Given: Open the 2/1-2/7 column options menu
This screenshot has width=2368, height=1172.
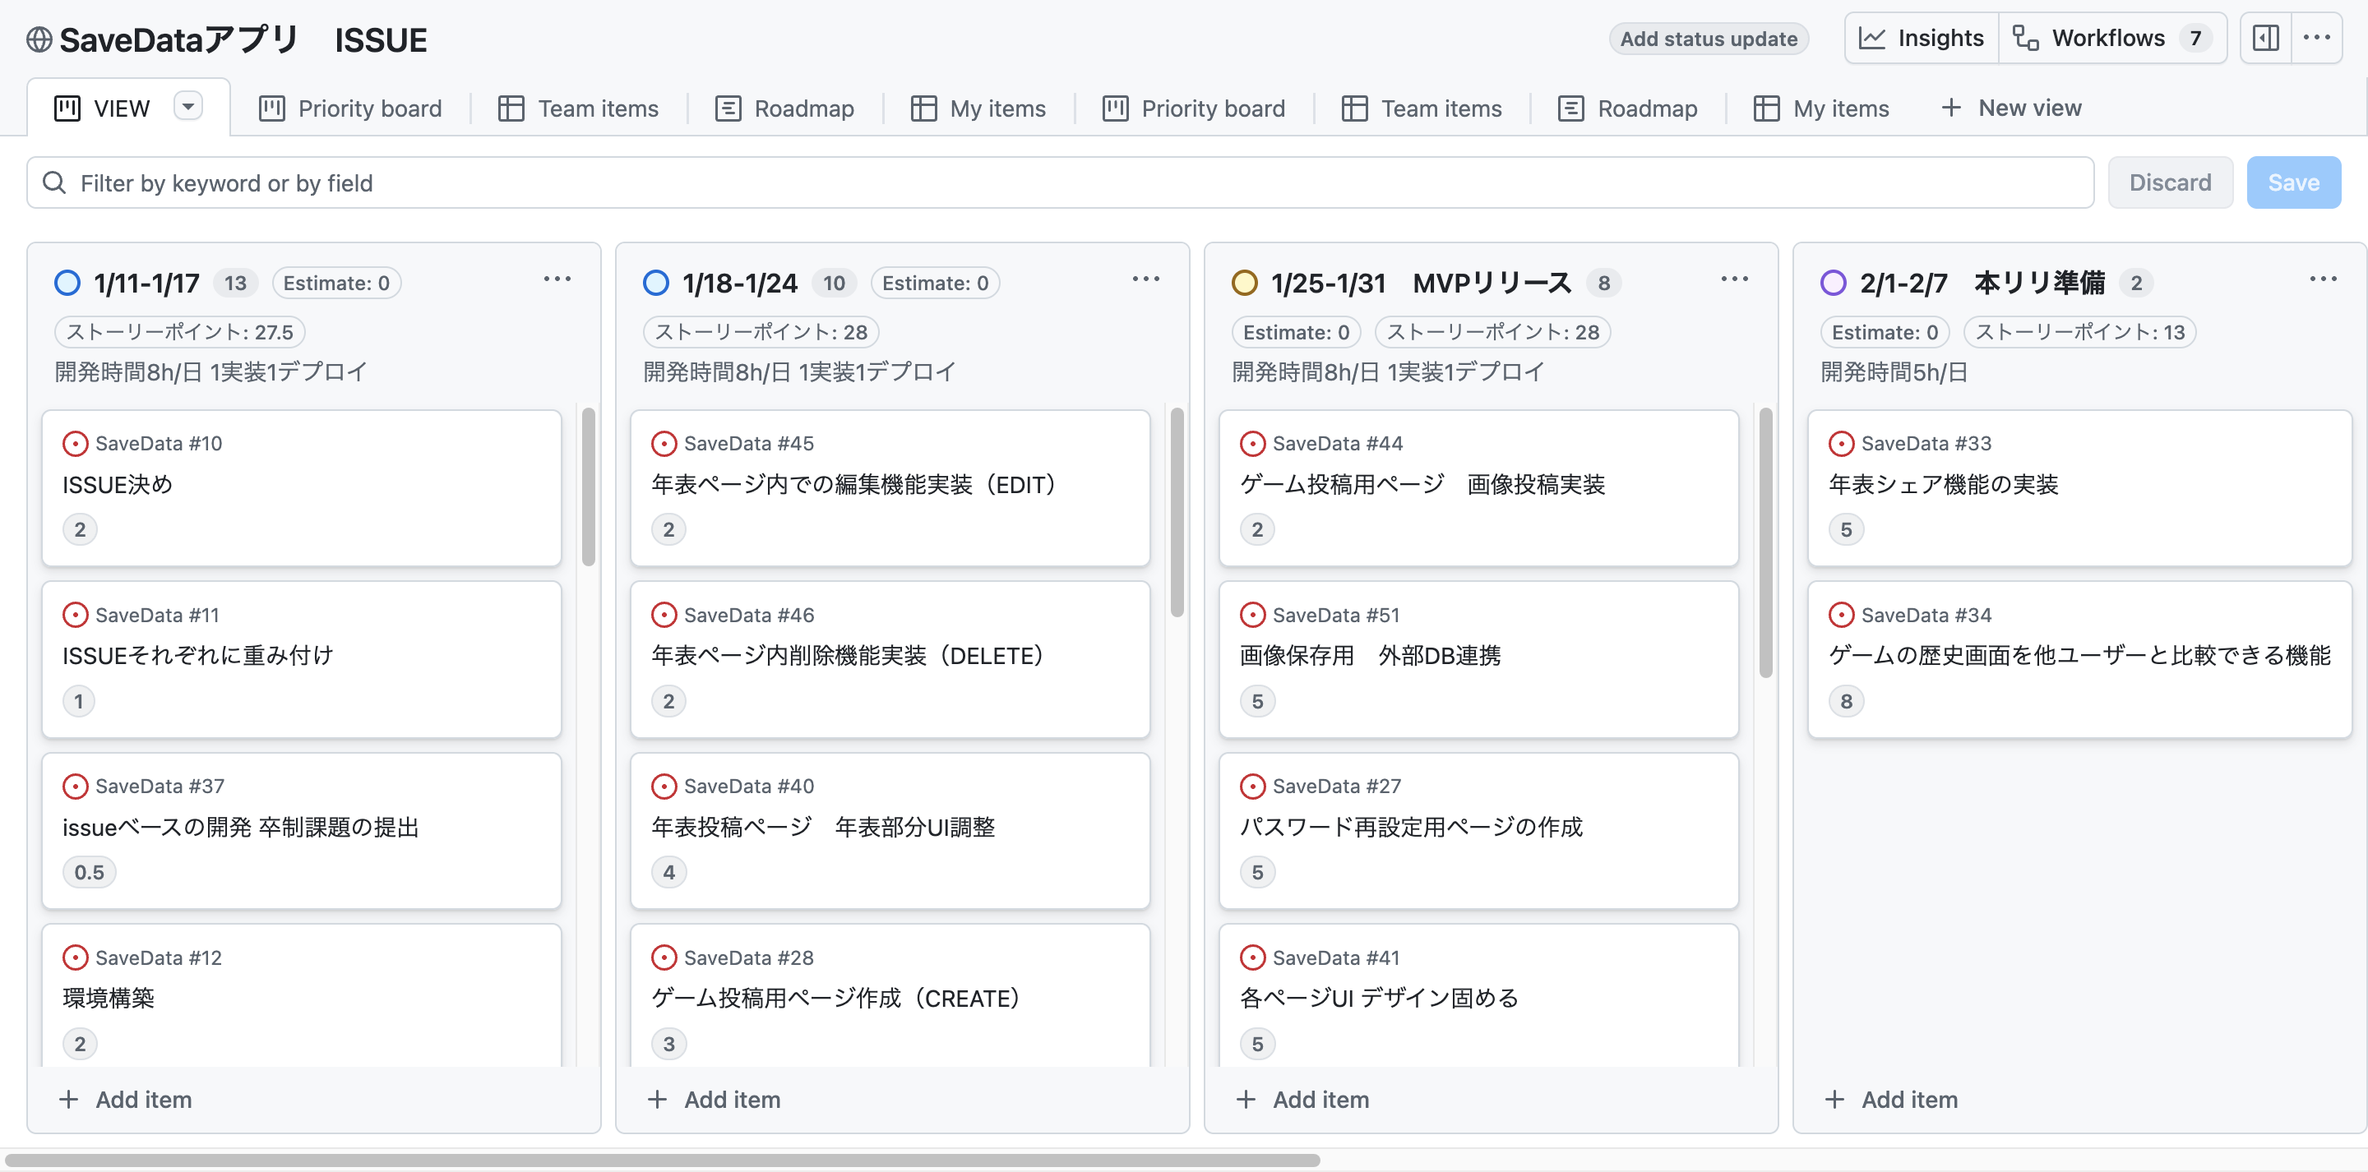Looking at the screenshot, I should coord(2324,279).
